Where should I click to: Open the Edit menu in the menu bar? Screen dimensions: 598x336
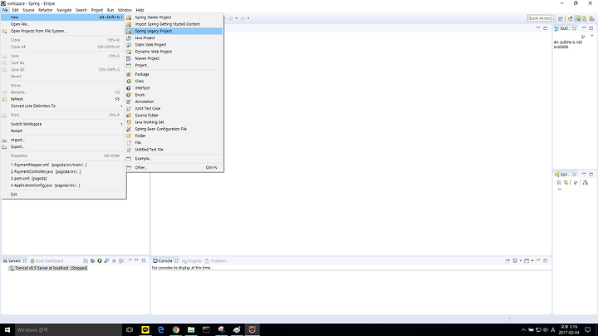tap(15, 10)
